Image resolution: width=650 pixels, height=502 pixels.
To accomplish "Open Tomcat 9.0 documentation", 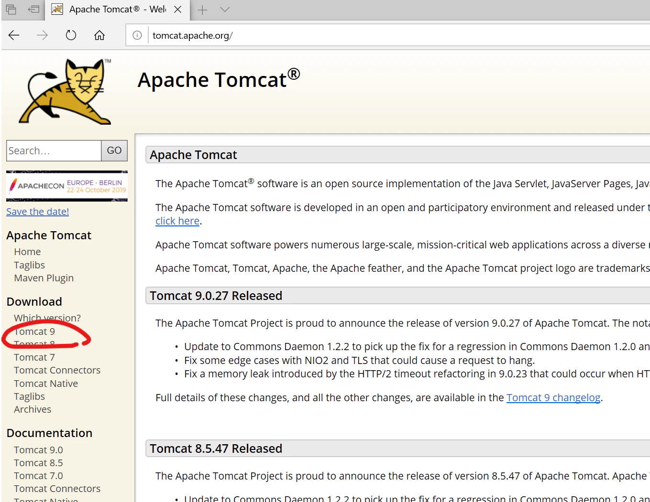I will pos(38,450).
